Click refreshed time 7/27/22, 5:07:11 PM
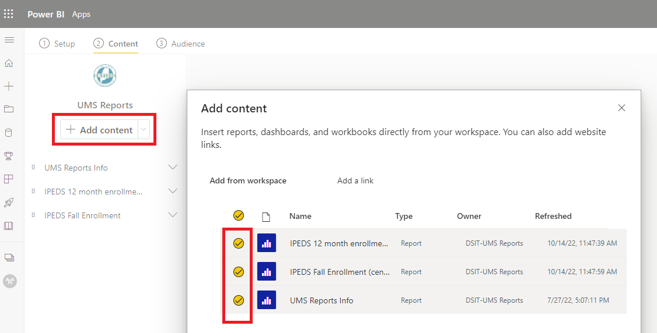 click(x=578, y=300)
